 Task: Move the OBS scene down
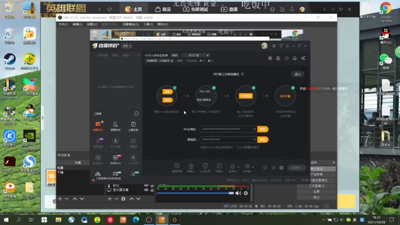[81, 198]
